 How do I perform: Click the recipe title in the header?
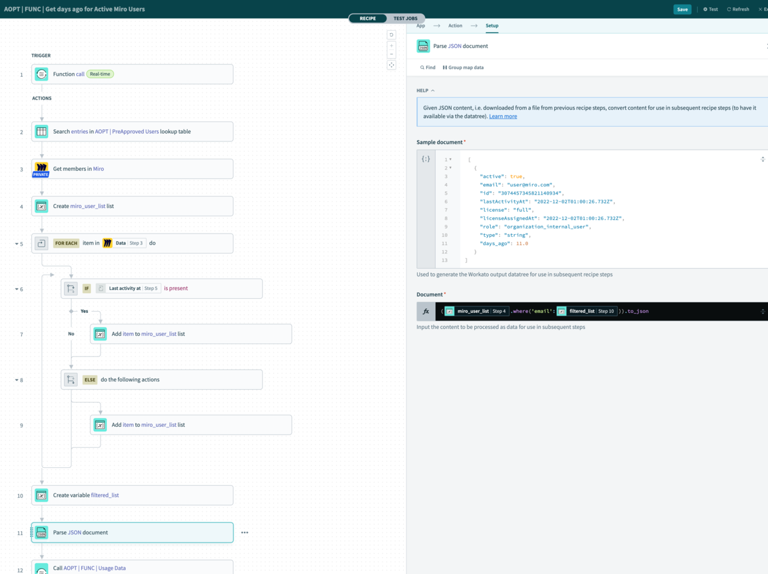coord(75,10)
